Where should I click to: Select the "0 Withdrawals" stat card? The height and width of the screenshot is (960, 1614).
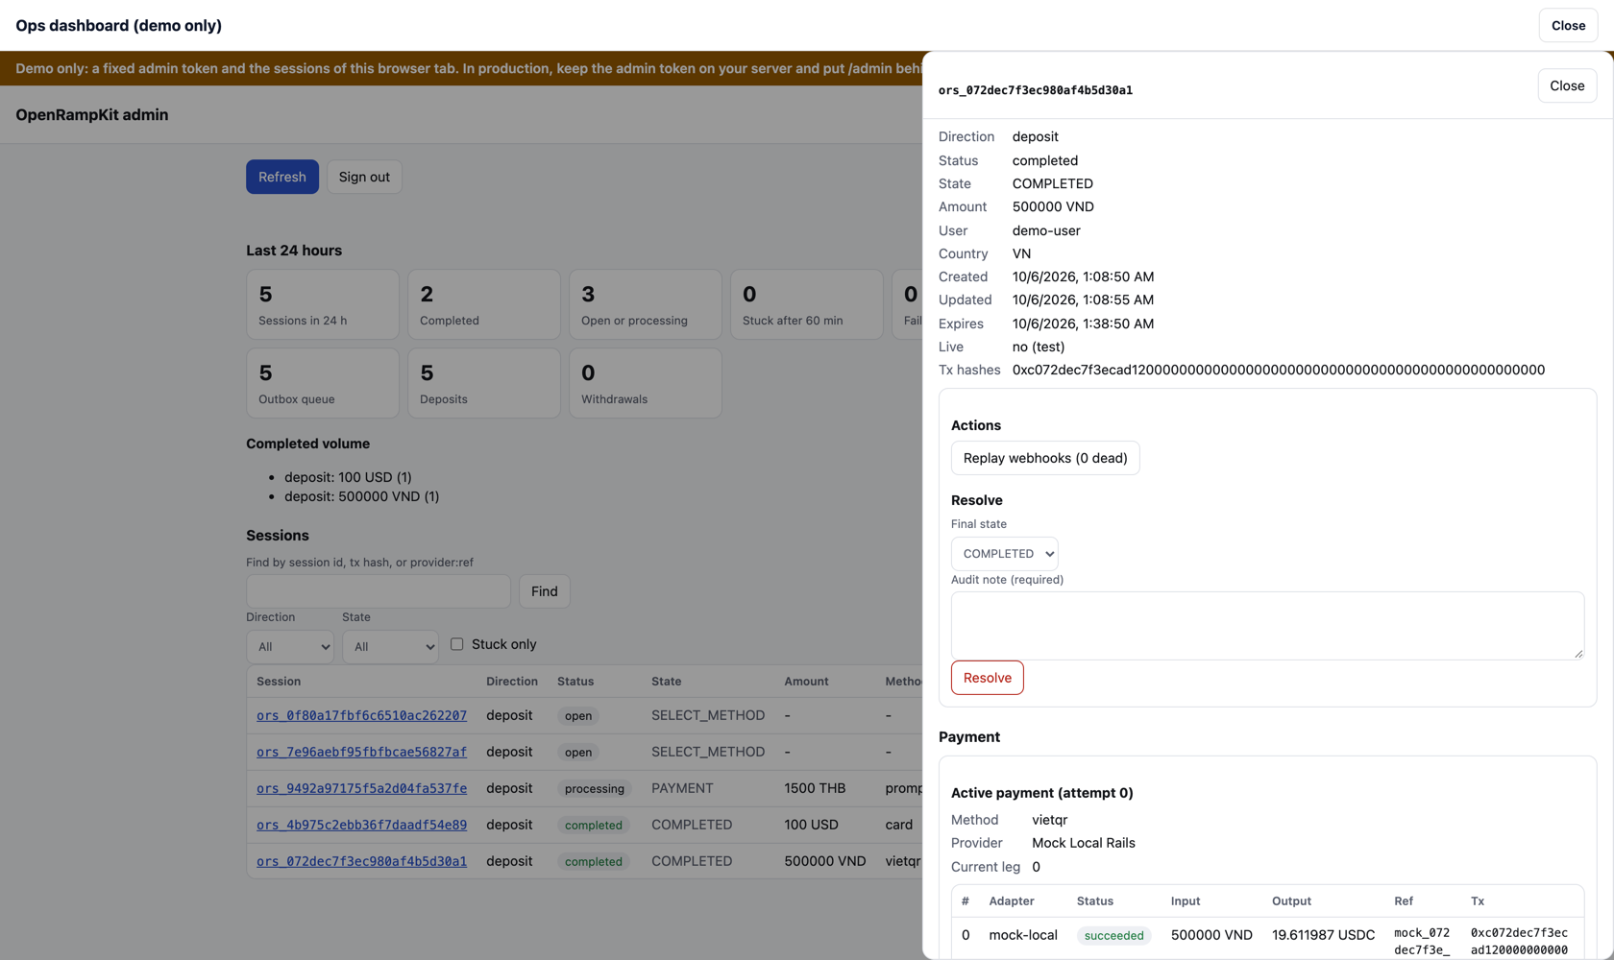tap(646, 383)
